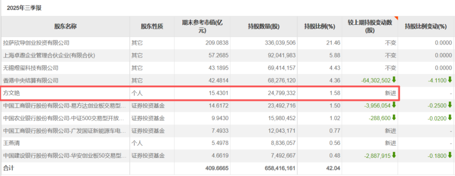
Task: Click the 持股比例(%) column header
Action: [x=320, y=27]
